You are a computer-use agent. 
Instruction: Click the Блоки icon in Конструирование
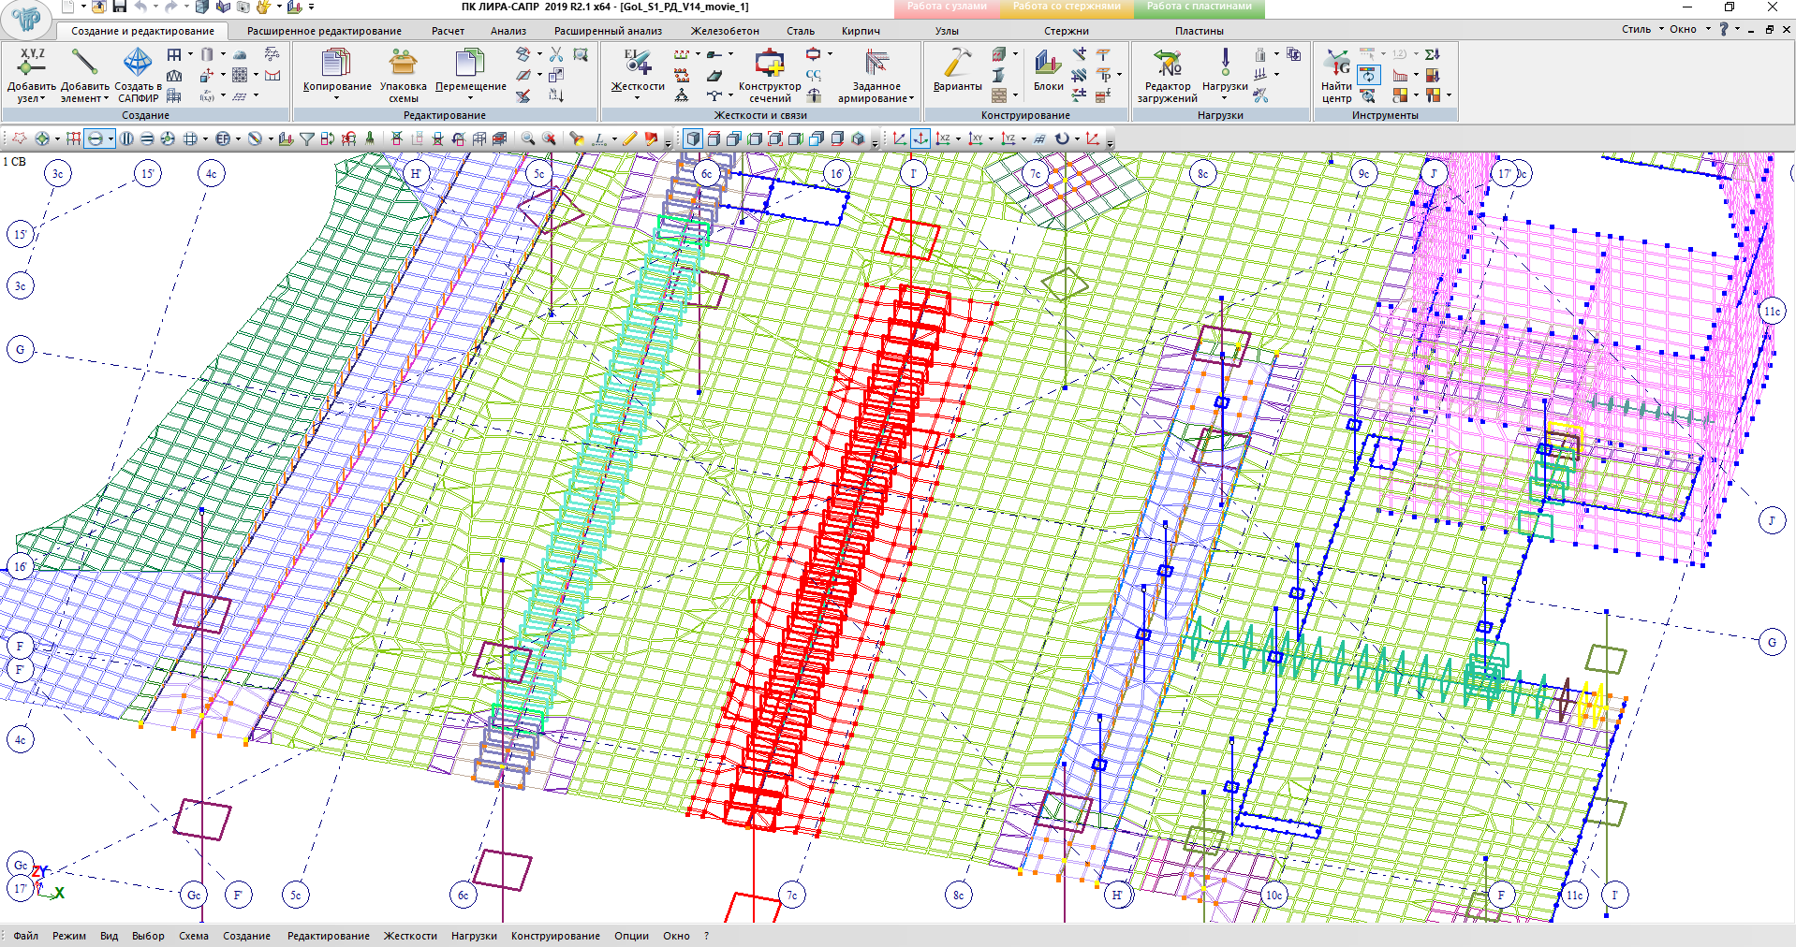(x=1048, y=63)
